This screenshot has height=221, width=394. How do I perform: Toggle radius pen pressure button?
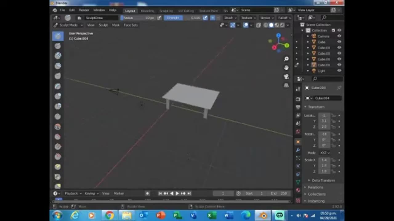click(159, 18)
